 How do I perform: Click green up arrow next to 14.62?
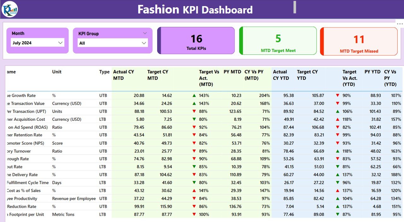point(194,96)
